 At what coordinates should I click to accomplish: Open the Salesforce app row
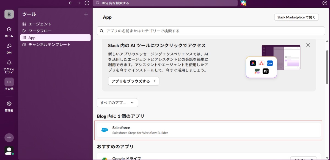[x=209, y=130]
